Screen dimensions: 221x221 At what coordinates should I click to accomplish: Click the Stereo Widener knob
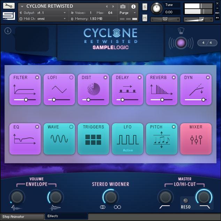110,197
